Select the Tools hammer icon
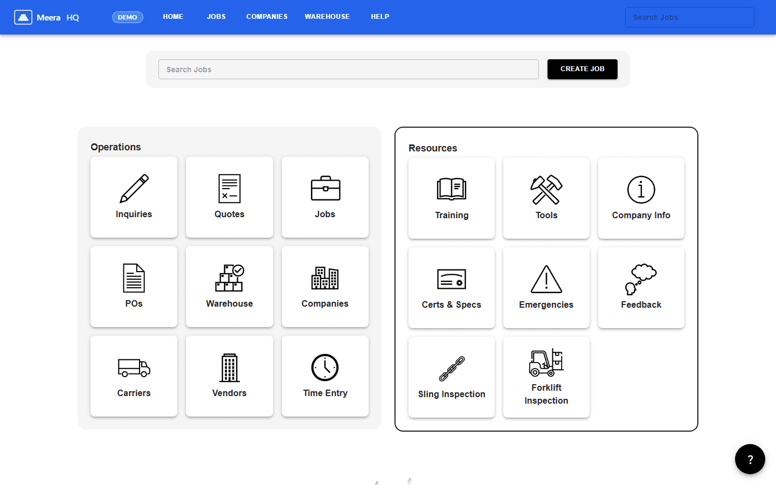The width and height of the screenshot is (776, 485). point(546,190)
